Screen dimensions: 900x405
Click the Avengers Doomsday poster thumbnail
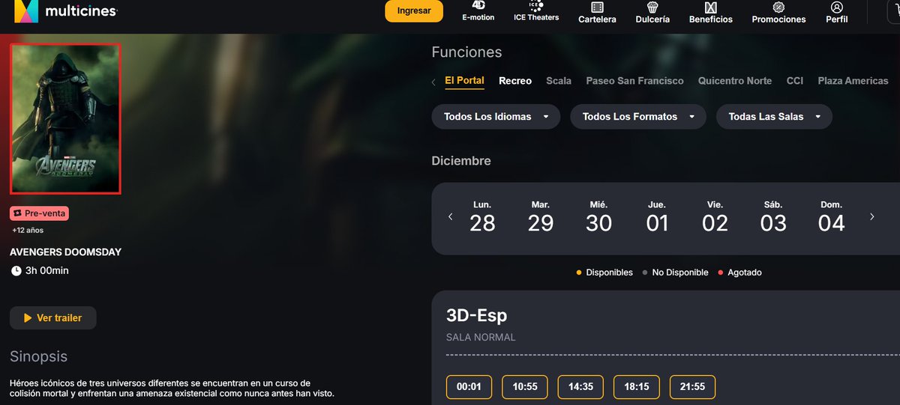tap(65, 118)
